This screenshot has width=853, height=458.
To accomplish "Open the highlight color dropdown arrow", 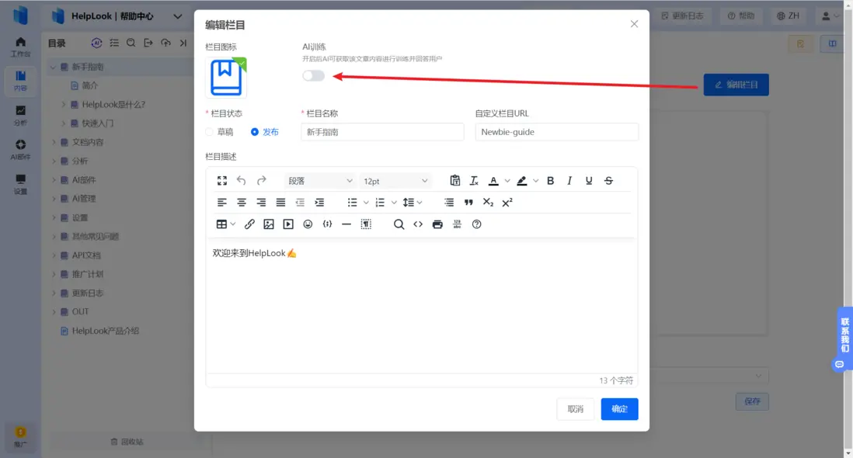I will pyautogui.click(x=535, y=181).
